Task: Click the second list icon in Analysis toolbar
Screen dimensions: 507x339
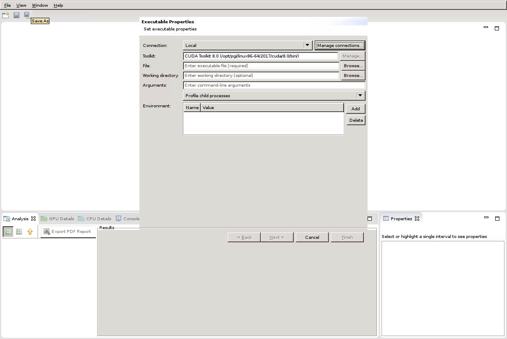Action: (x=19, y=232)
